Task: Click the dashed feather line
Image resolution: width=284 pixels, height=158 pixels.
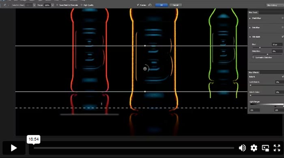Action: tap(131, 108)
